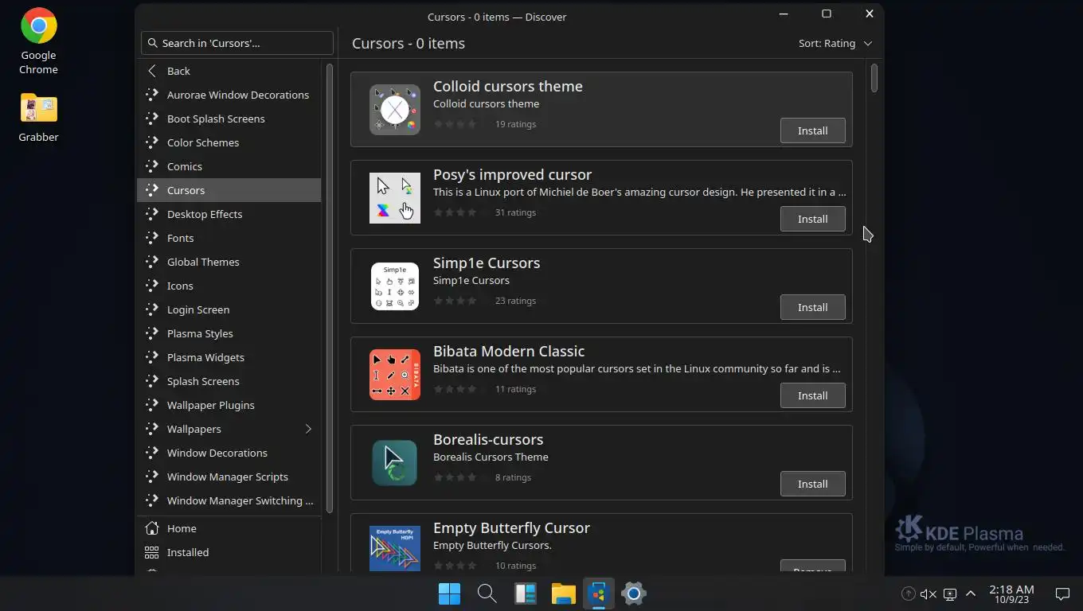Screen dimensions: 1083x611
Task: Click the Colloid cursors theme icon
Action: [x=395, y=110]
